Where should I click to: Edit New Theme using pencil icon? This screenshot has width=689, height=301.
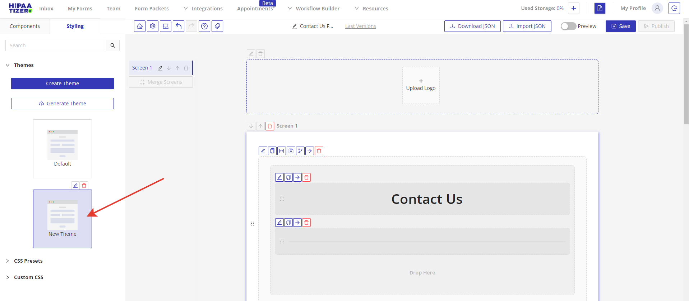(x=75, y=186)
